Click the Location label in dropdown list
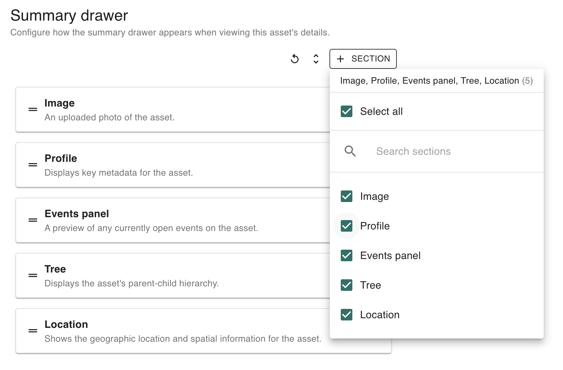The height and width of the screenshot is (370, 563). (380, 315)
